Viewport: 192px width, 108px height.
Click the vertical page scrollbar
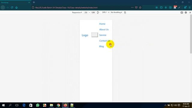coord(191,34)
